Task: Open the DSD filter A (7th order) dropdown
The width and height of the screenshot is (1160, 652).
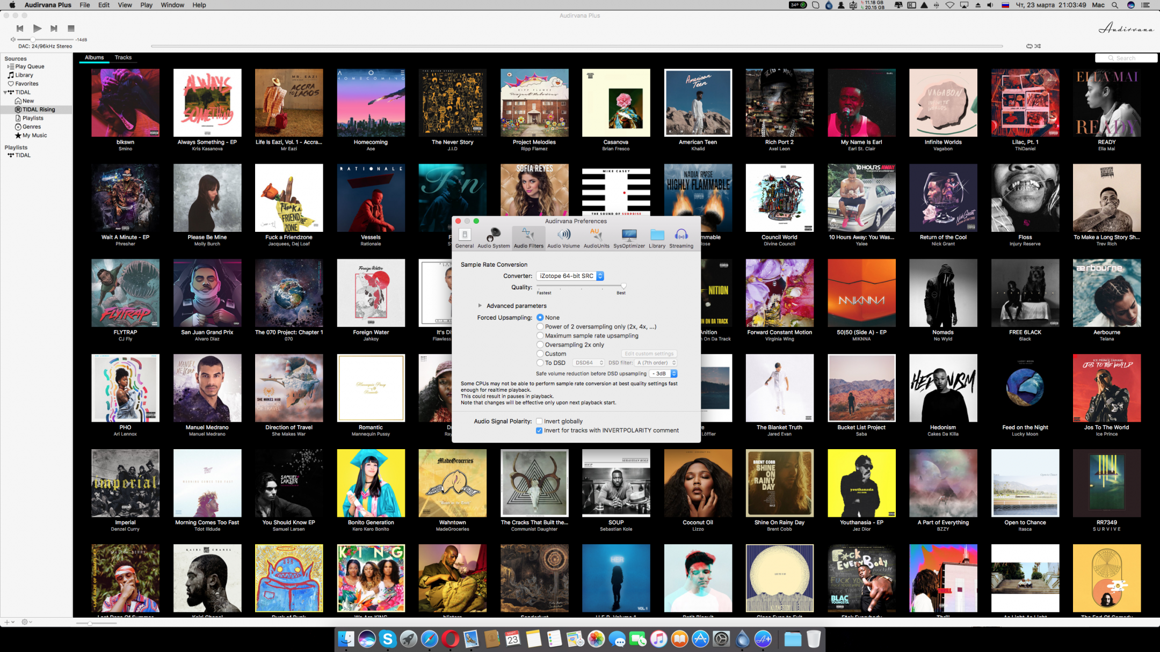Action: (x=656, y=363)
